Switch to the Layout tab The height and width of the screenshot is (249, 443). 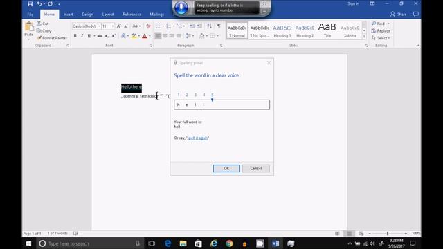[x=108, y=14]
